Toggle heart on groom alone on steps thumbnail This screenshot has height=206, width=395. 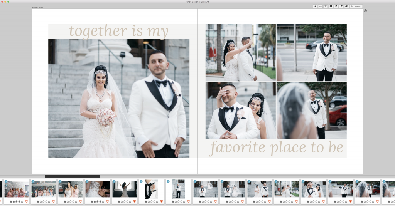(x=188, y=201)
